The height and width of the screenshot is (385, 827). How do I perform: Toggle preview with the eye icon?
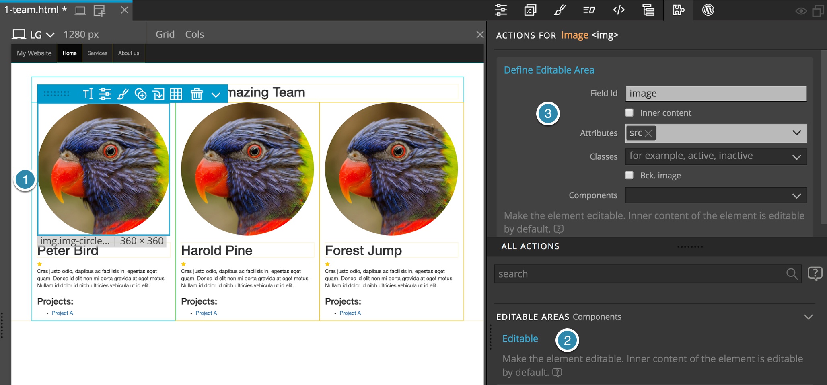[x=801, y=11]
